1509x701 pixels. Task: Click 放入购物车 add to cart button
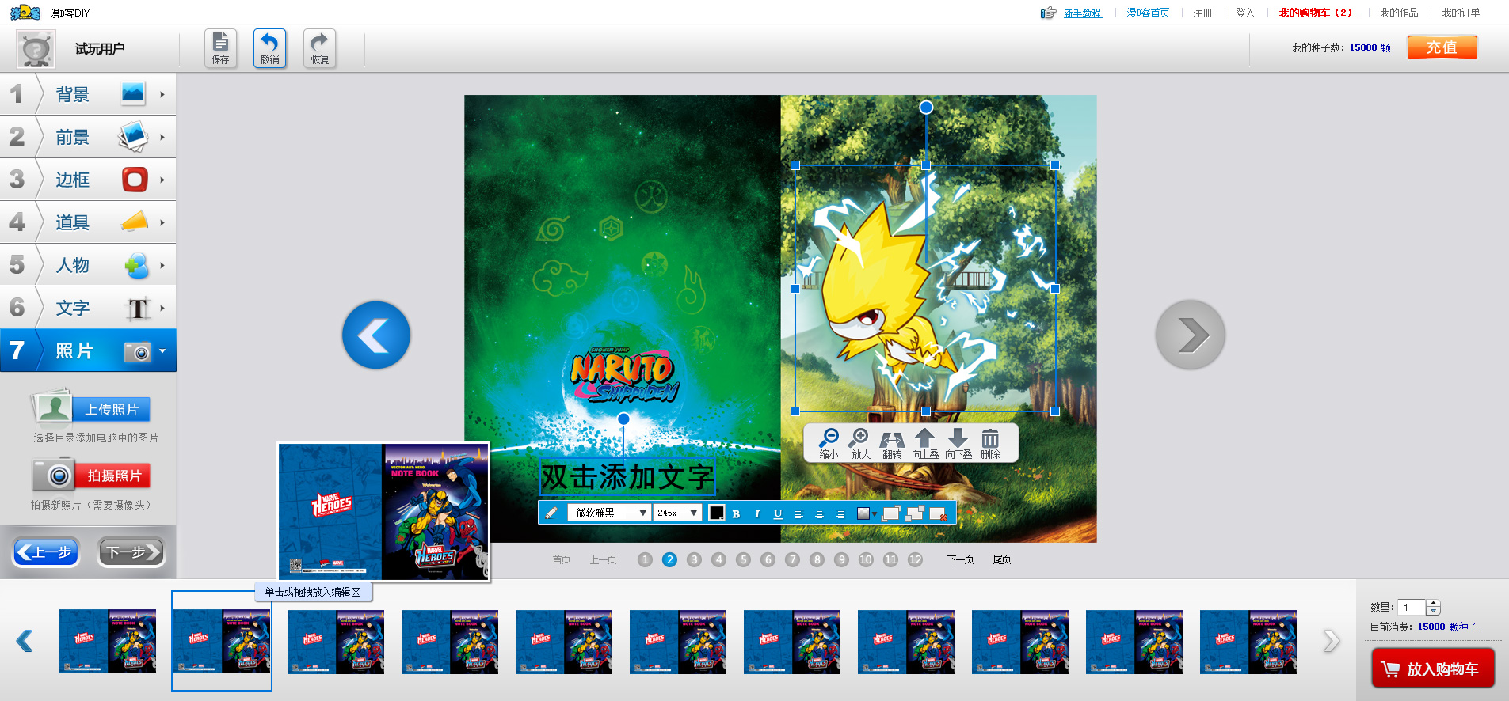1433,669
